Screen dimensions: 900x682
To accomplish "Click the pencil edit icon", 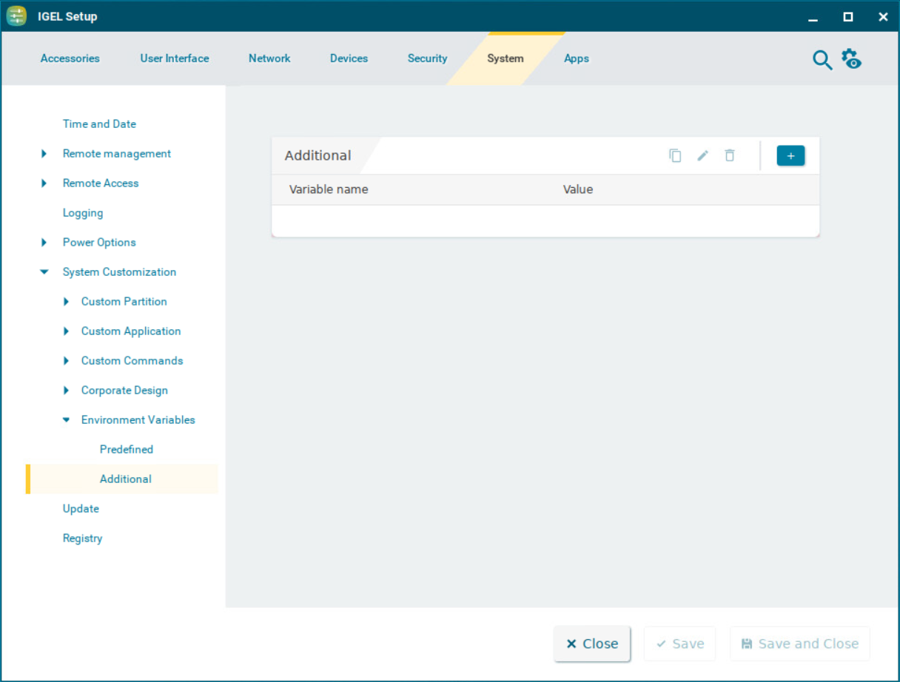I will tap(702, 155).
